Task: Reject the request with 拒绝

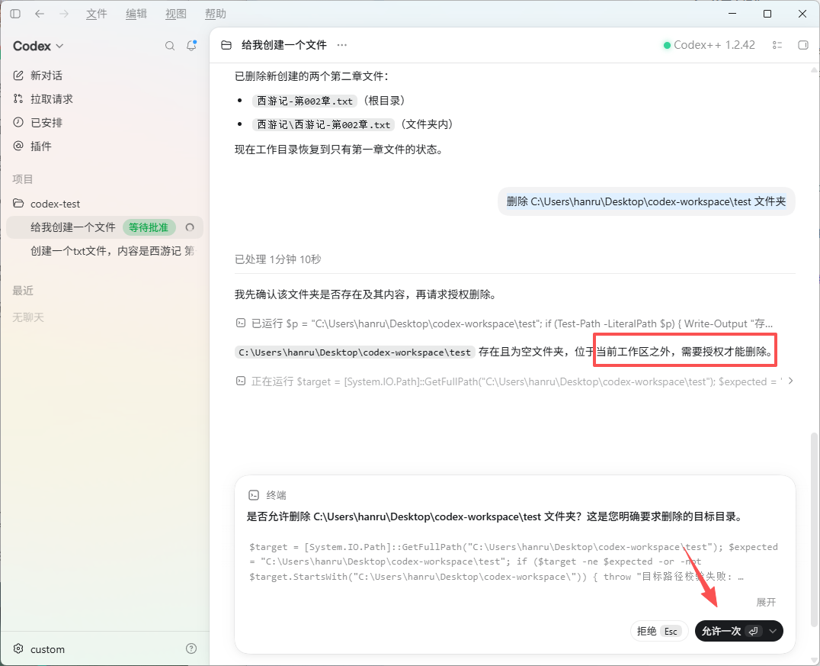Action: point(658,631)
